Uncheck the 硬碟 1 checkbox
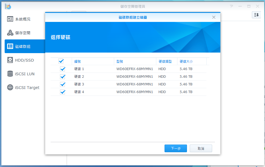Viewport: 265px width, 167px height. click(63, 69)
